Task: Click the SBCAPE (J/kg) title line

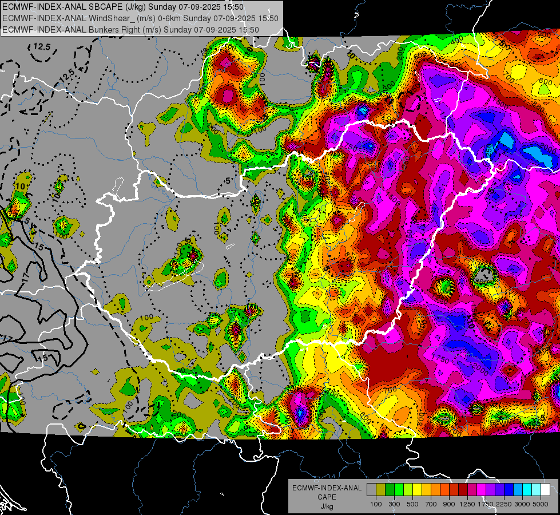Action: pyautogui.click(x=123, y=7)
